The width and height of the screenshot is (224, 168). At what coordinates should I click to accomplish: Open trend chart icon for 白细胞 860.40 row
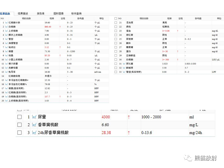click(7, 27)
